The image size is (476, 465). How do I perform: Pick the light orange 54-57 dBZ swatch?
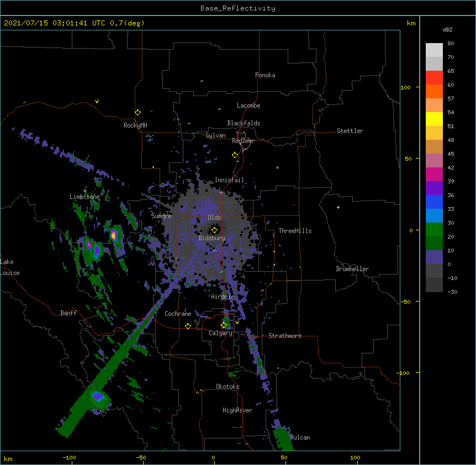coord(434,105)
